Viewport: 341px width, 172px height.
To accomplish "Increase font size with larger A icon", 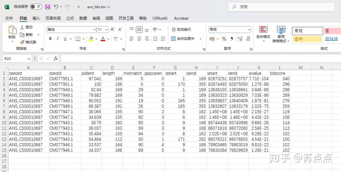I will tap(112, 29).
